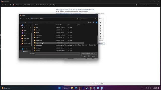Open File Explorer from the taskbar
Viewport: 161px width, 90px height.
click(72, 88)
